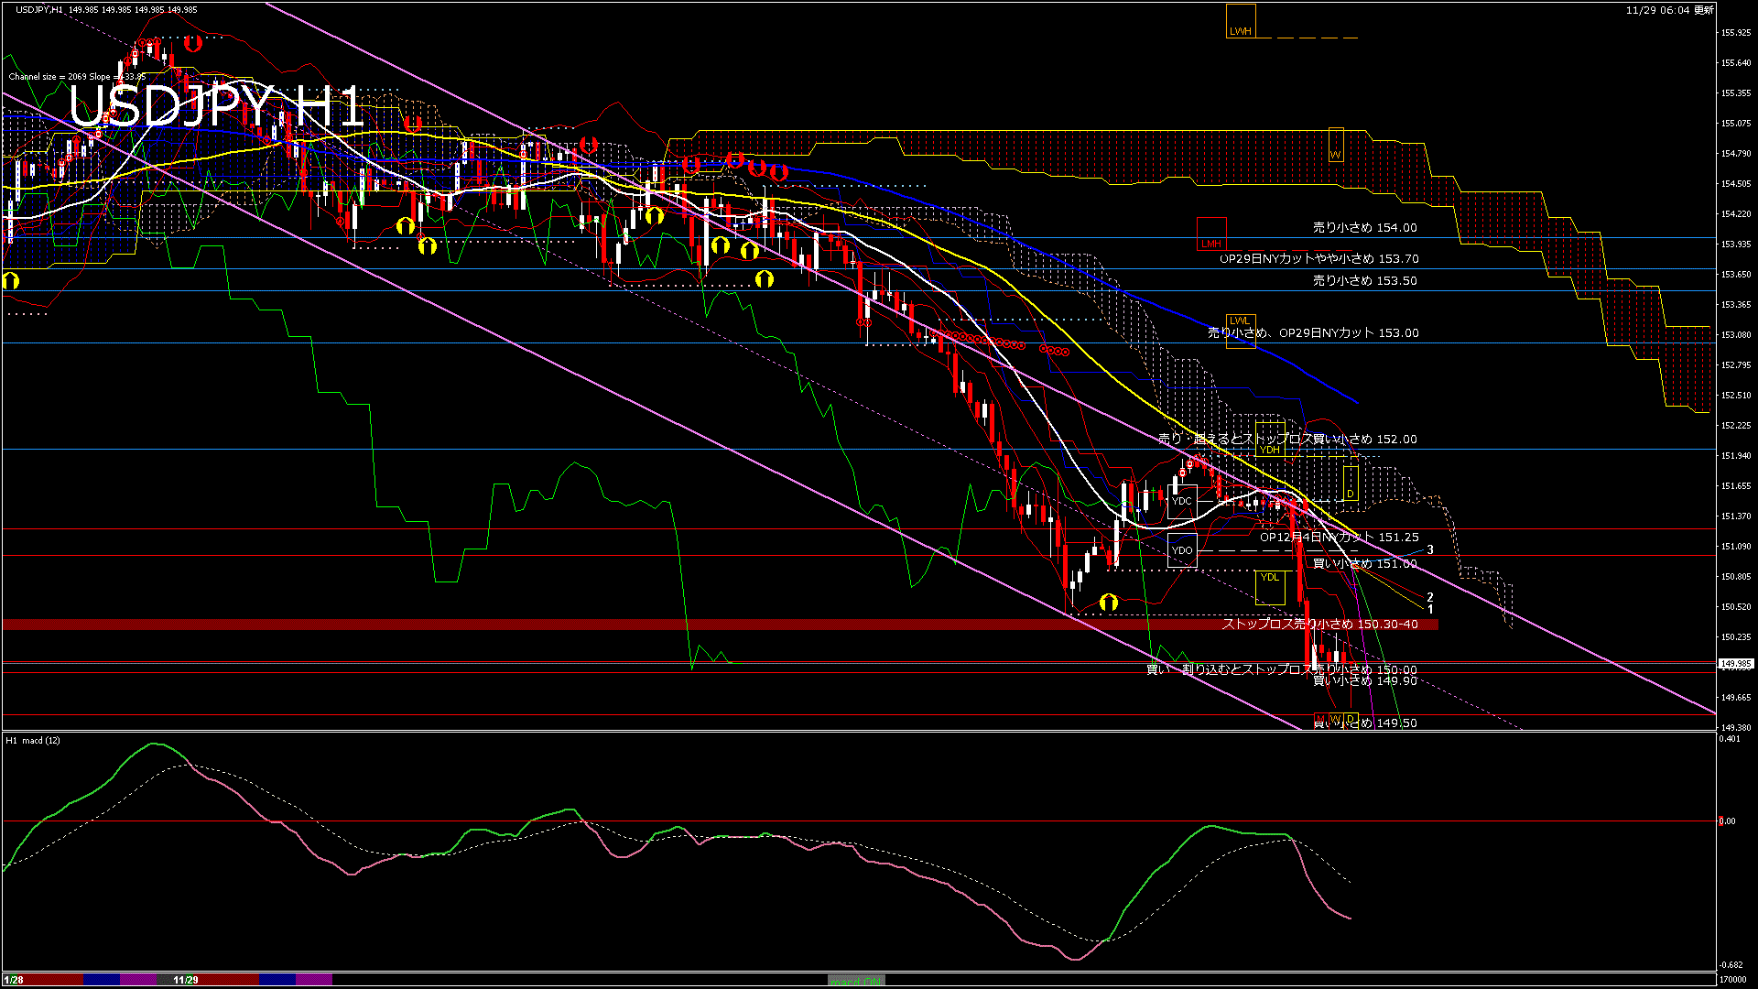The width and height of the screenshot is (1758, 989).
Task: Click the -0.682 MACD scale value
Action: click(1730, 965)
